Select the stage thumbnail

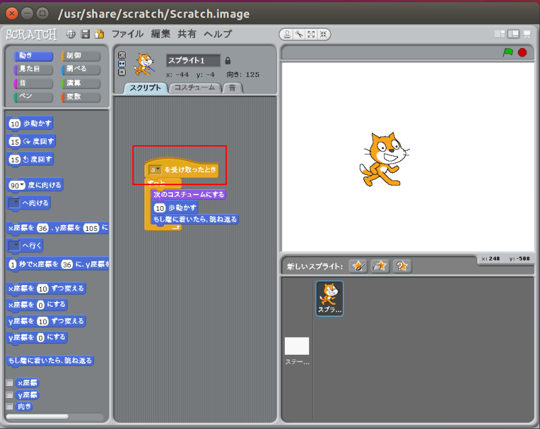pos(297,346)
